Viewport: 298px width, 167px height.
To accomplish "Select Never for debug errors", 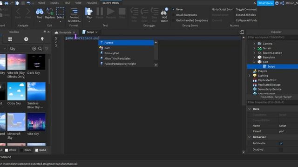I will pos(173,9).
